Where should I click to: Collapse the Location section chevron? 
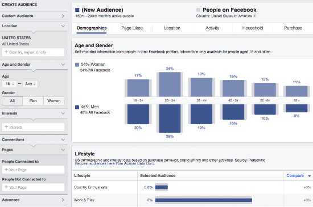coord(63,26)
